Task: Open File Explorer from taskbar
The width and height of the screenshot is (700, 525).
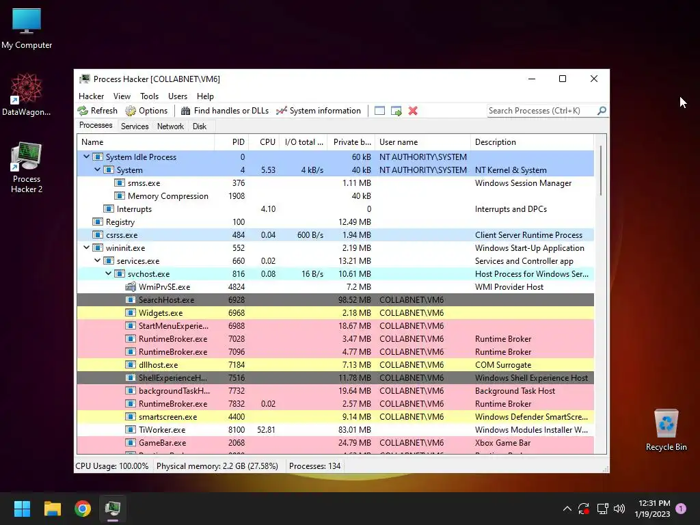Action: coord(52,509)
